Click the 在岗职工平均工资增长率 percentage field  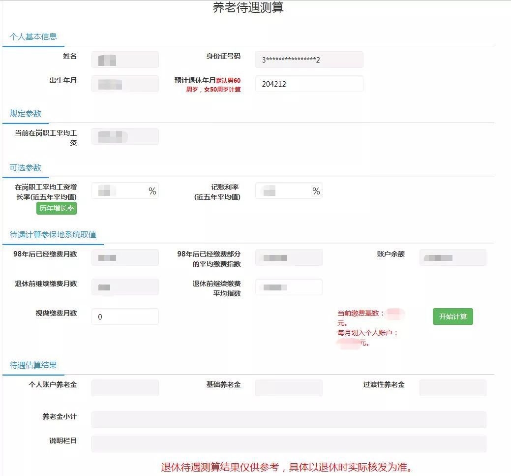point(125,190)
